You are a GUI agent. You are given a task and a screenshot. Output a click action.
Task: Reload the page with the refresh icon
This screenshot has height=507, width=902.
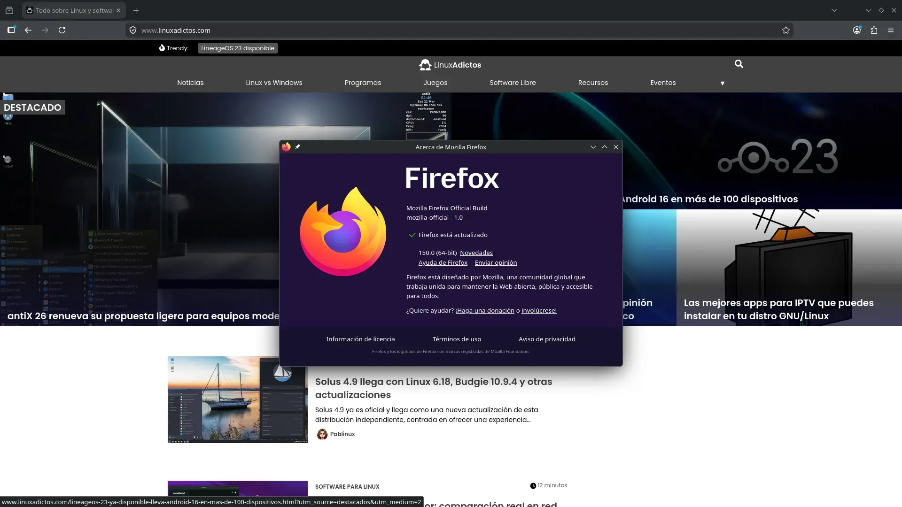pos(62,30)
